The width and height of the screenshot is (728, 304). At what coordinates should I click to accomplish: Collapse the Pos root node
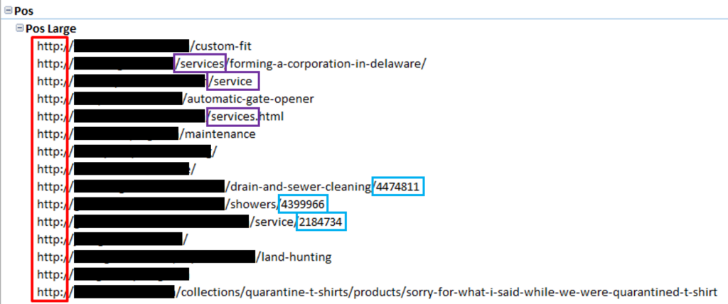click(7, 12)
